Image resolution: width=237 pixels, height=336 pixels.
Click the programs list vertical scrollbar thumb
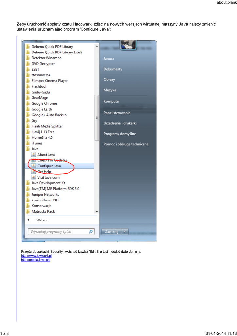click(x=97, y=118)
